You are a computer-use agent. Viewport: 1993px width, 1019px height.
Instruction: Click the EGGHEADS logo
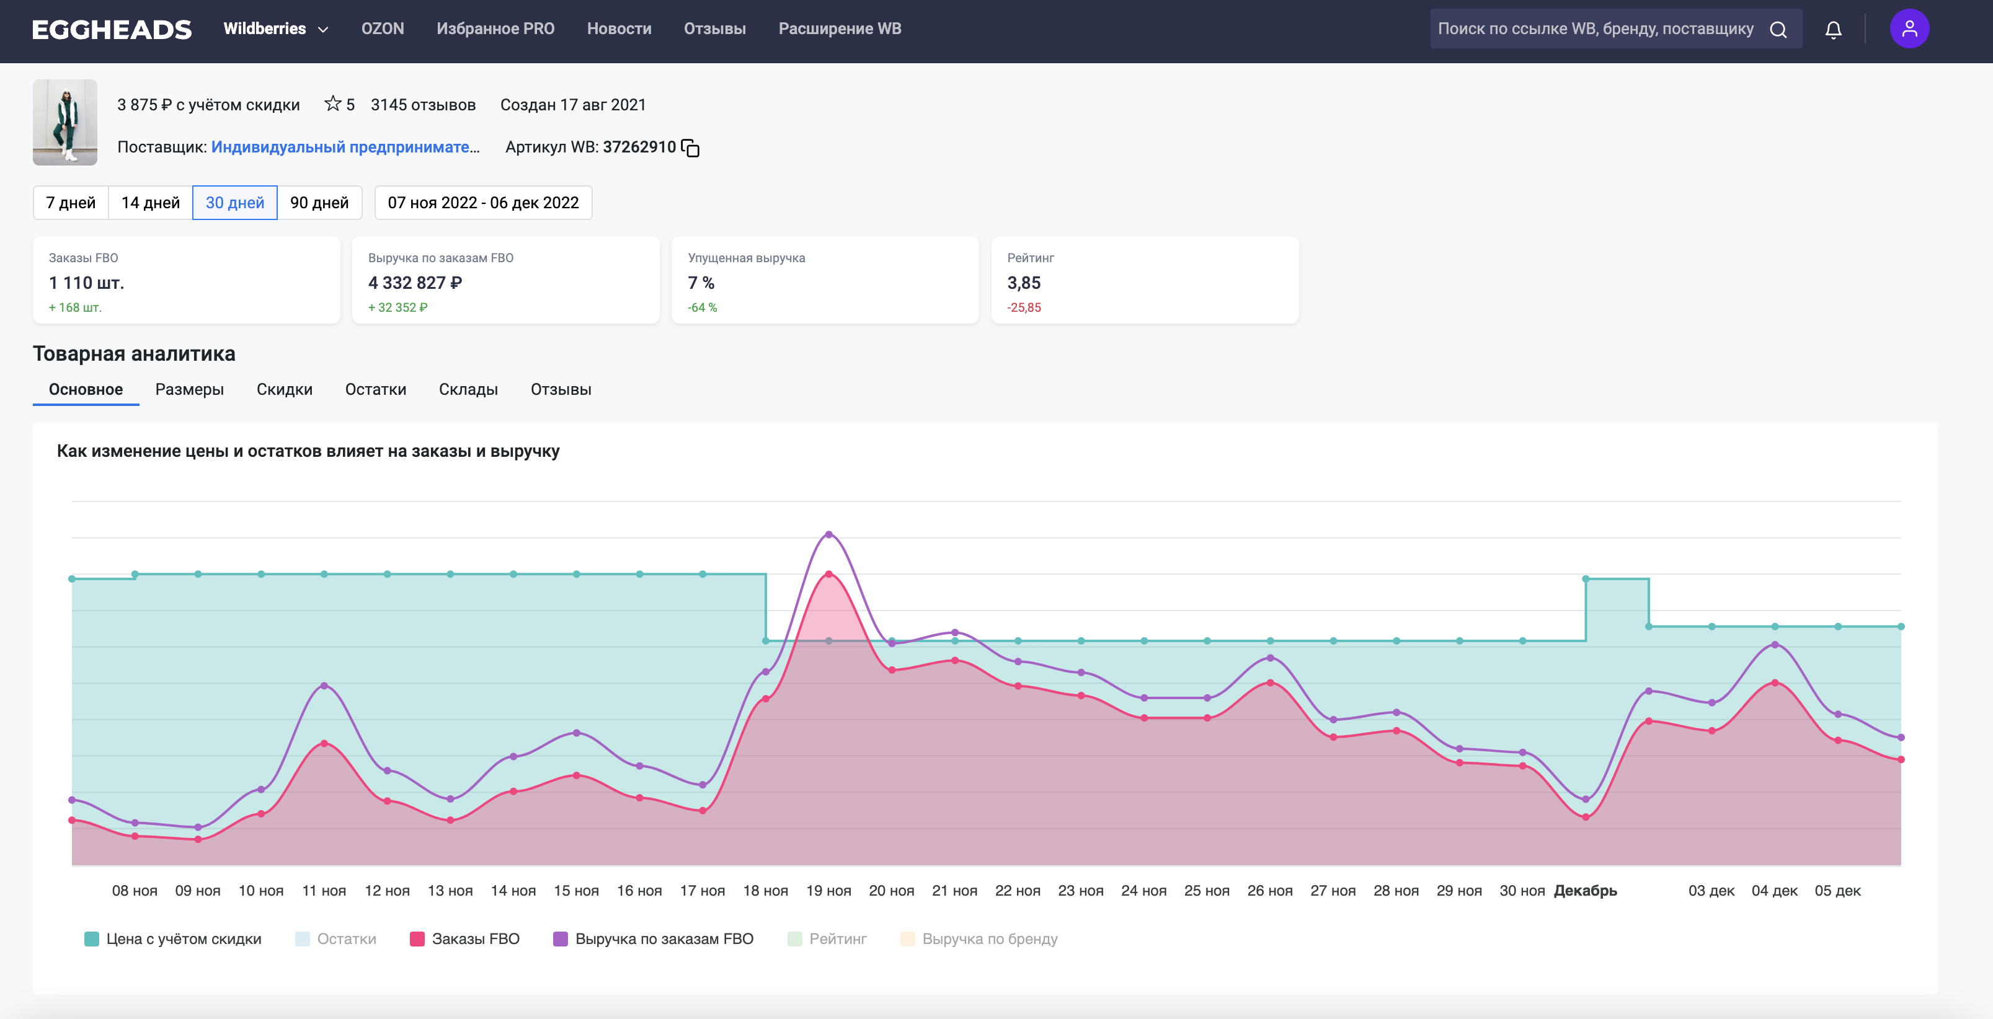pos(112,29)
